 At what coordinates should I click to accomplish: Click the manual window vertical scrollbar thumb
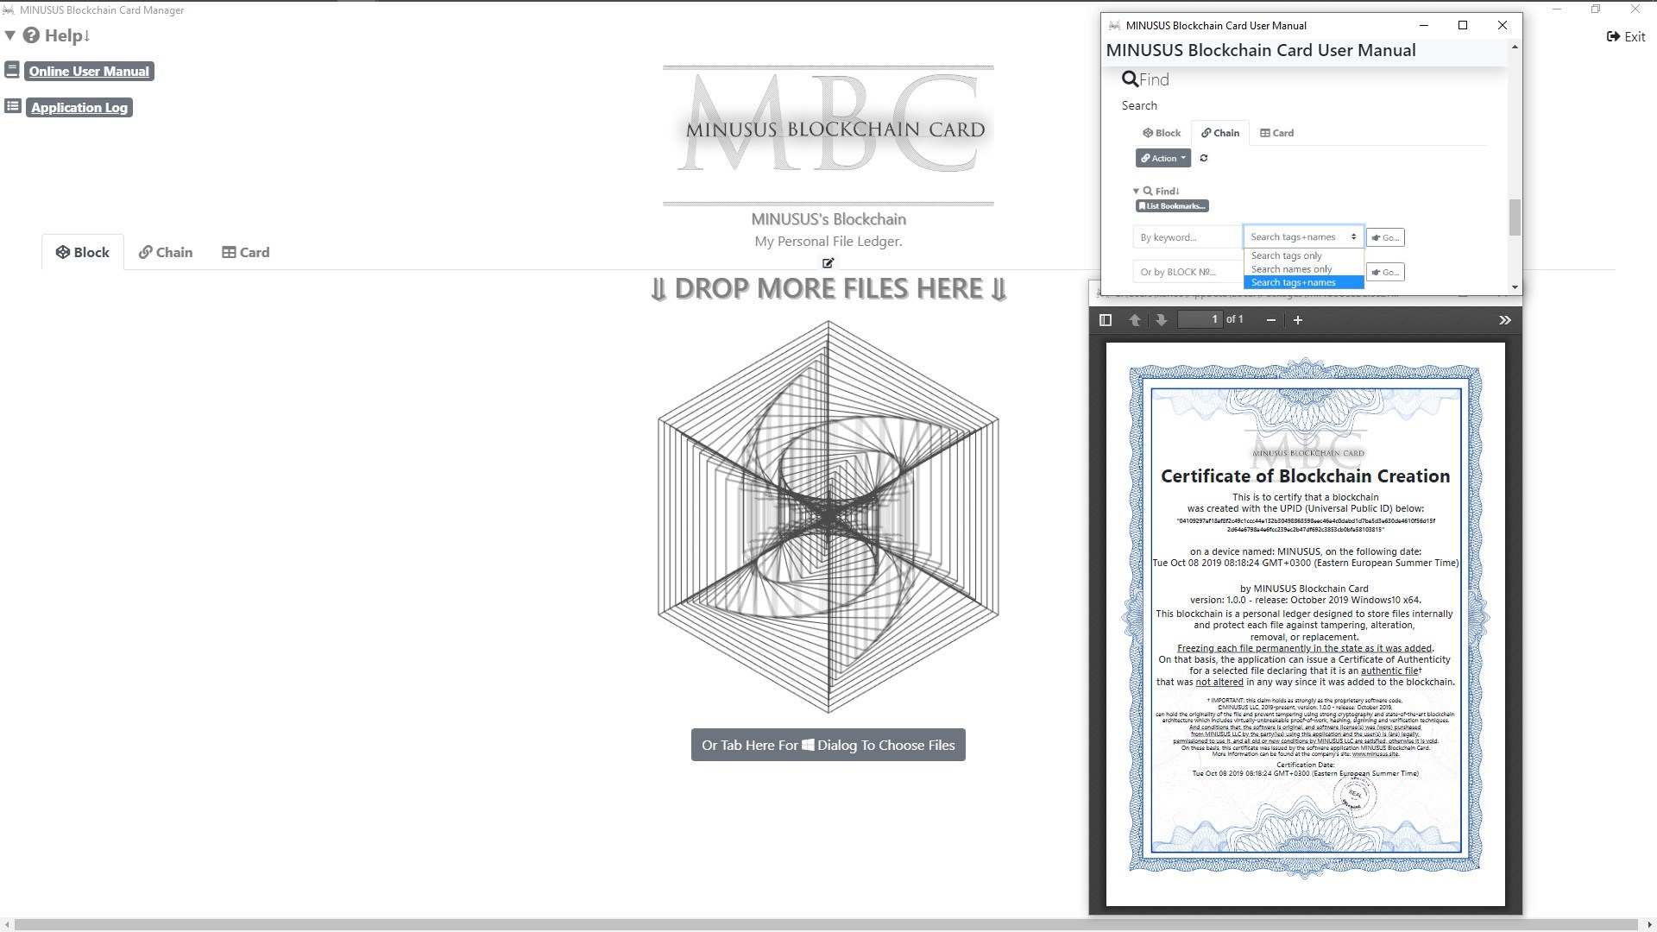(x=1515, y=217)
